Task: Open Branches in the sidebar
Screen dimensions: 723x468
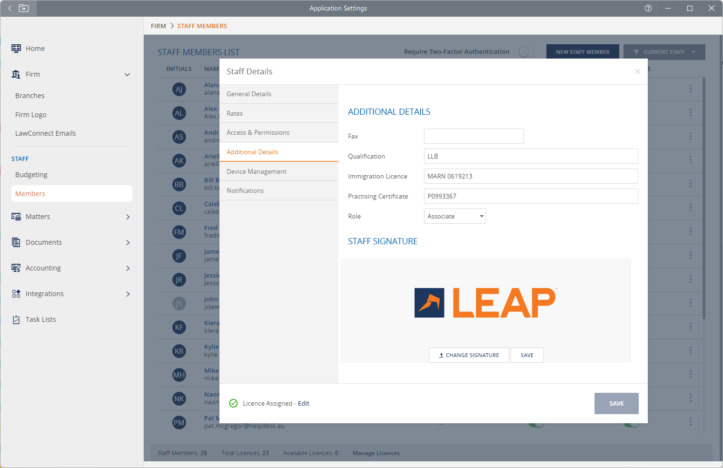Action: (30, 96)
